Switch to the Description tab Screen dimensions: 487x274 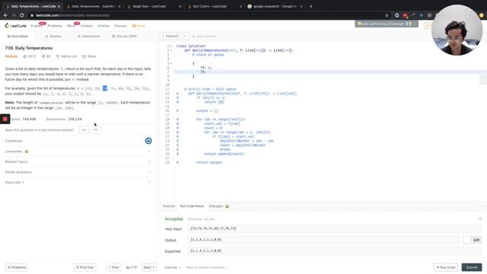point(18,37)
